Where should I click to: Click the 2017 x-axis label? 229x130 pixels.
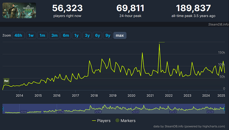click(76, 96)
